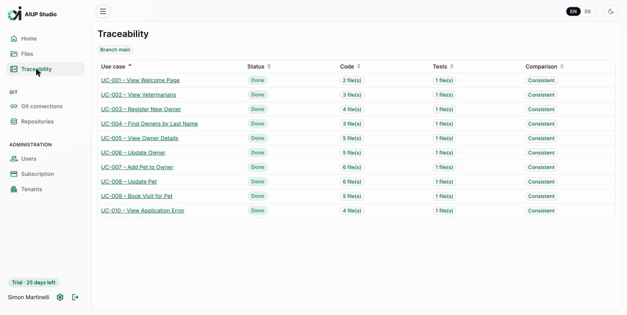Screen dimensions: 627x315
Task: Switch to dark mode moon icon
Action: 611,11
